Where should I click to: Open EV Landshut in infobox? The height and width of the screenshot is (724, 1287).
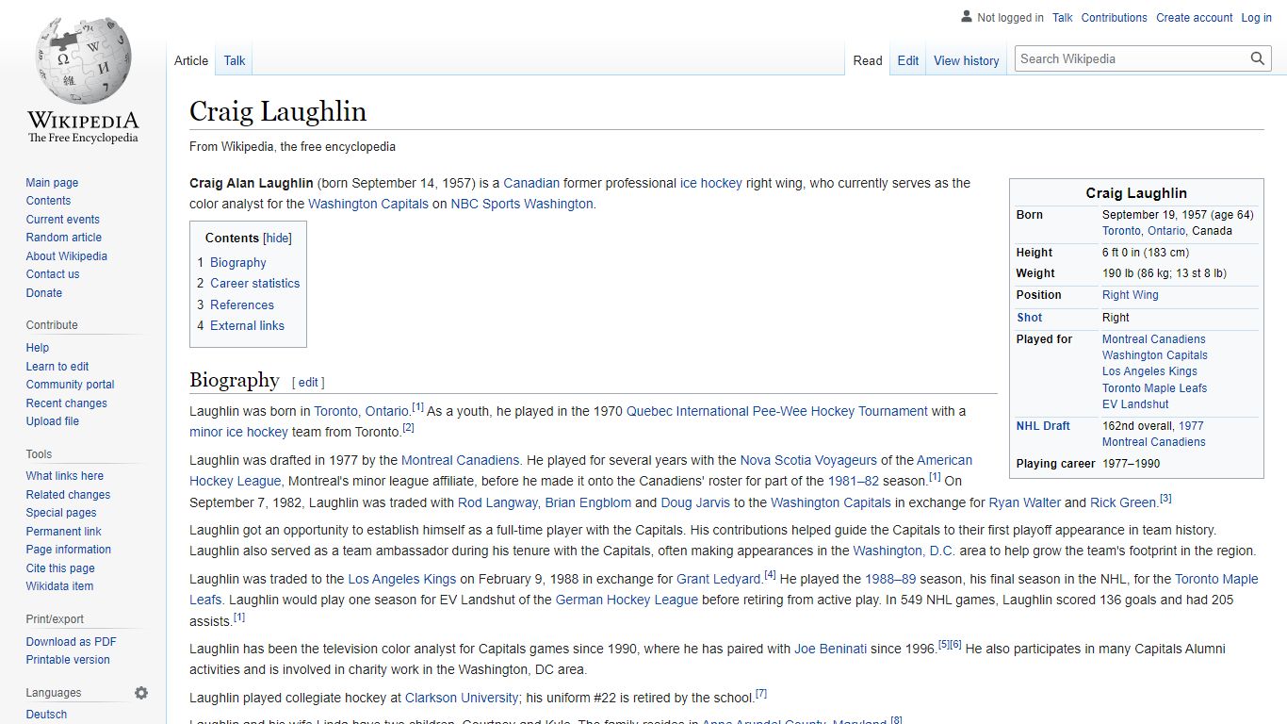(x=1135, y=404)
